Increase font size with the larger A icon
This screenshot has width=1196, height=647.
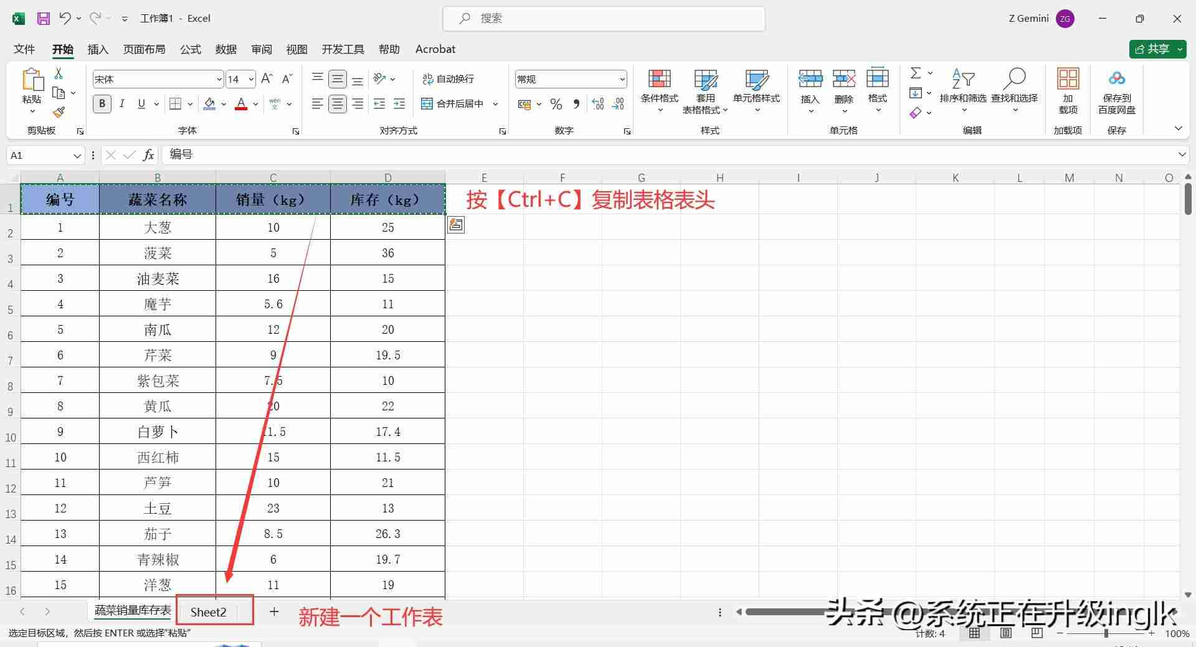(267, 78)
